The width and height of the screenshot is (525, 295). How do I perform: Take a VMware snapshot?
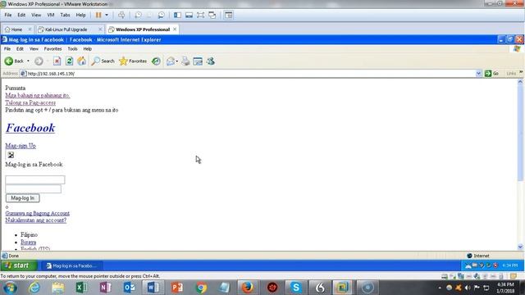(x=138, y=15)
